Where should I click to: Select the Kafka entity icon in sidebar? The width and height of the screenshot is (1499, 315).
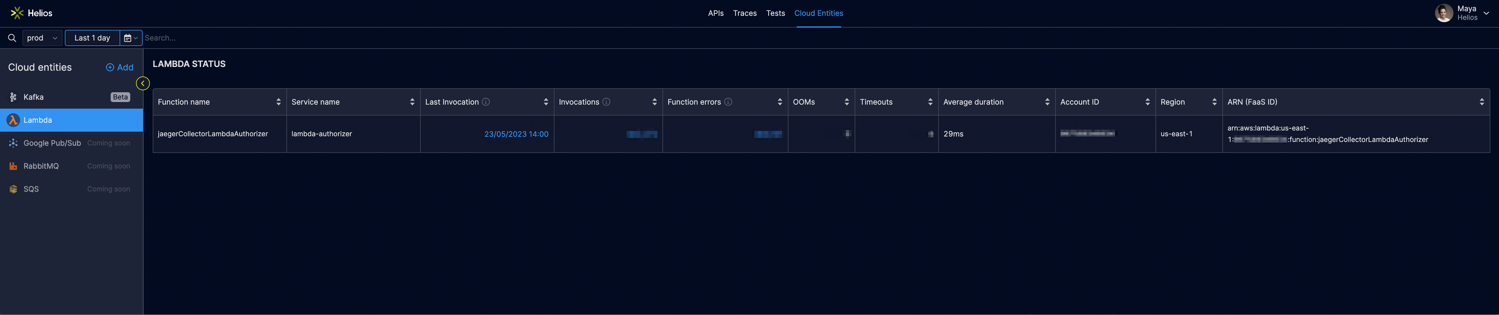coord(13,96)
